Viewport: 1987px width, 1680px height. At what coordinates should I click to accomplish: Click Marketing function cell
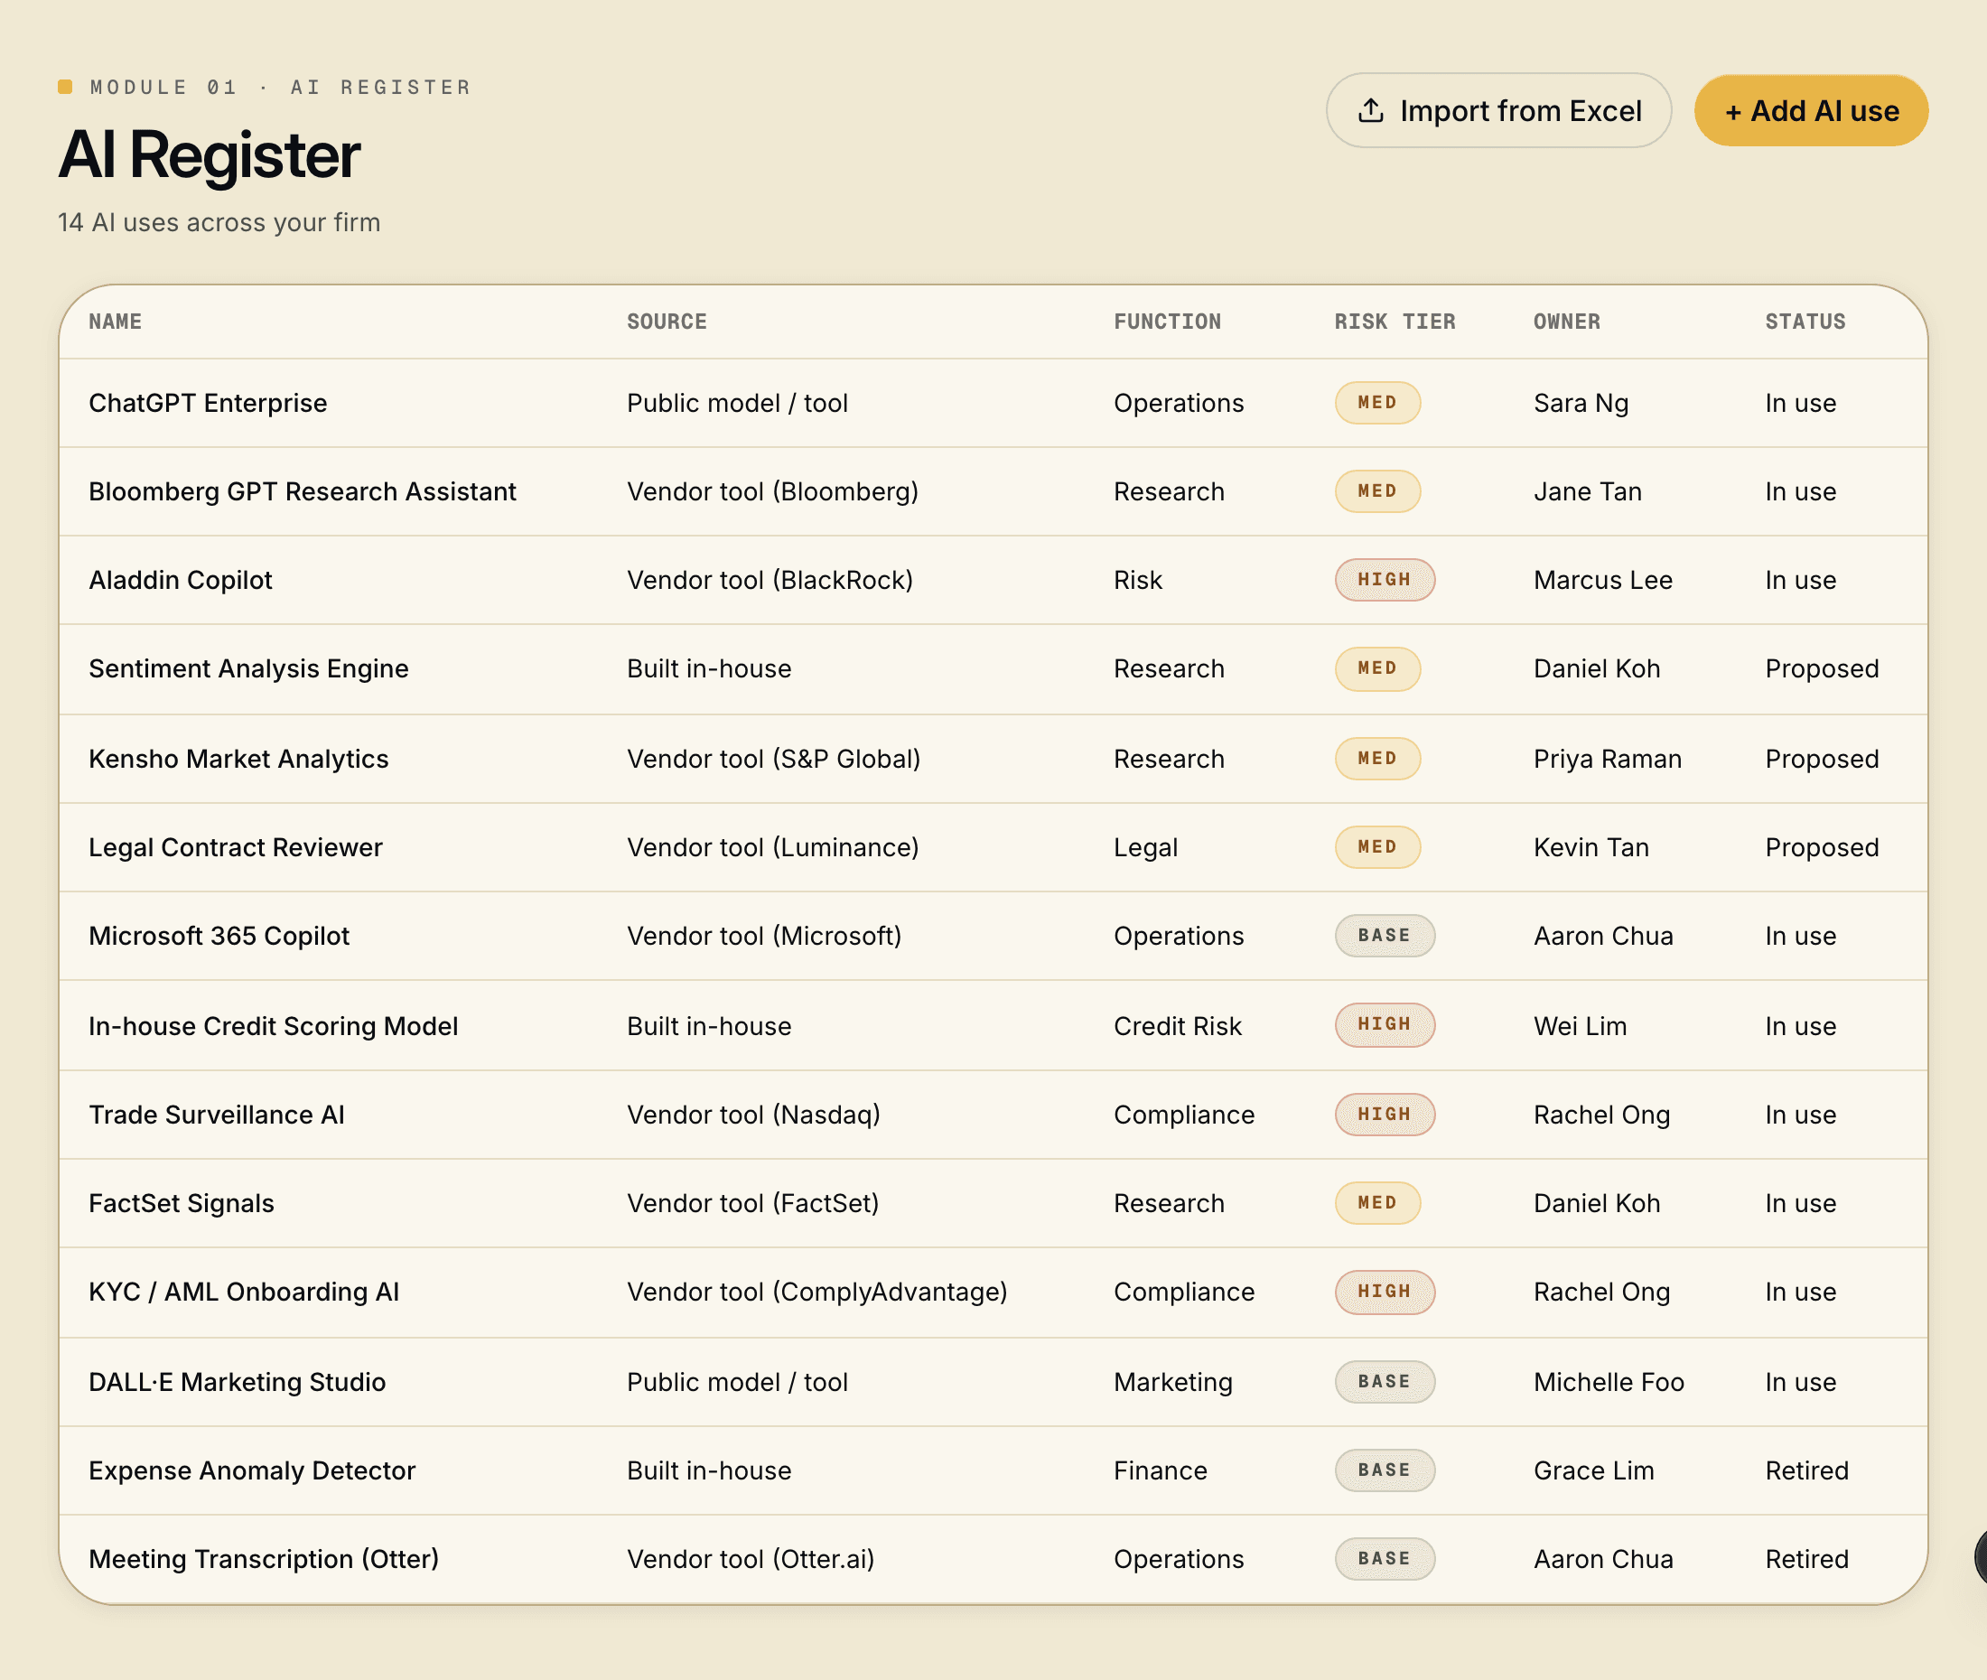(x=1173, y=1382)
